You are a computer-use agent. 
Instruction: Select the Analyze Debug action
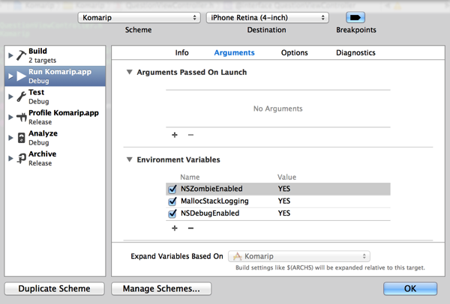55,138
